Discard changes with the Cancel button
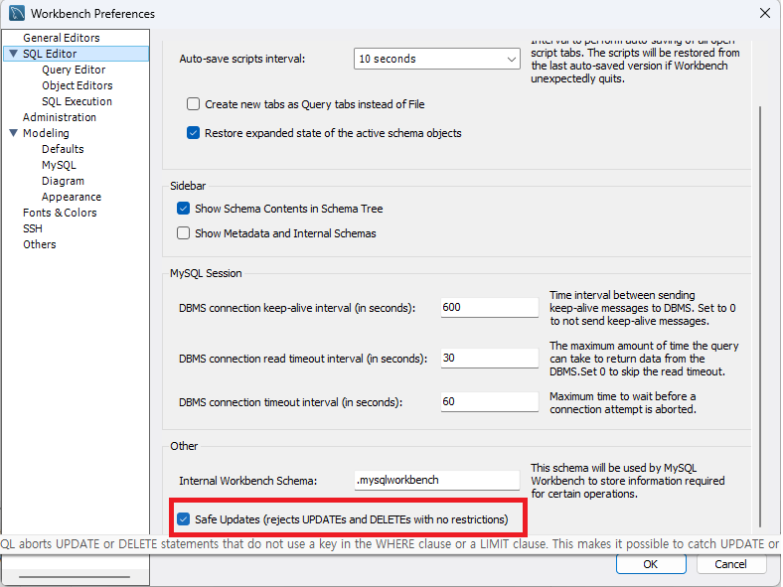The image size is (783, 587). [x=730, y=564]
